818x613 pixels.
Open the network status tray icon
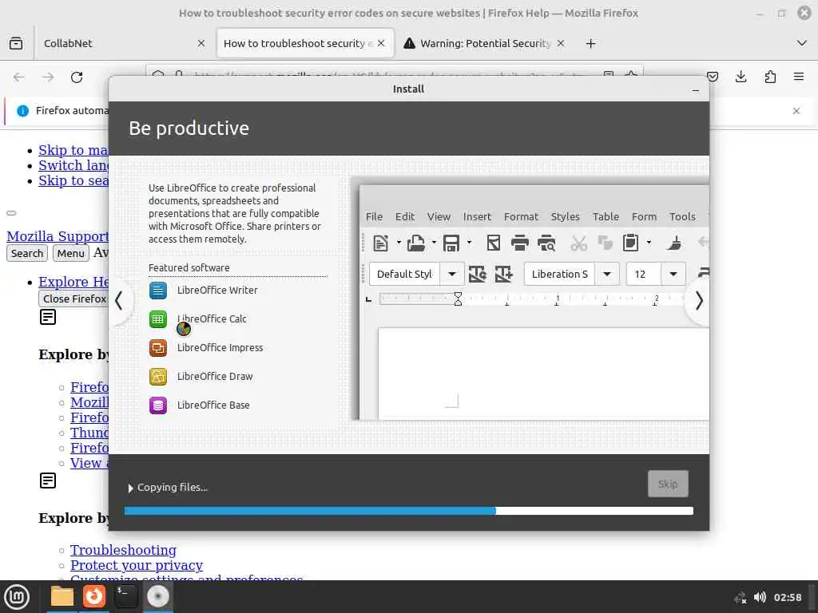click(741, 598)
